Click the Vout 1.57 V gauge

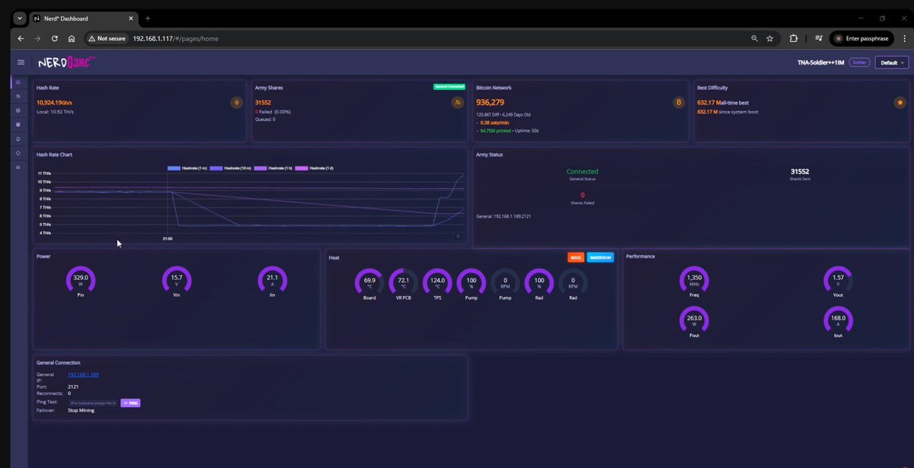(x=838, y=282)
